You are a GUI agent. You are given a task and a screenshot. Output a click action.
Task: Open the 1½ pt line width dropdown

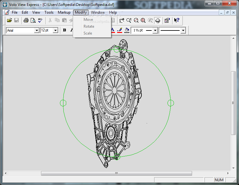pyautogui.click(x=155, y=30)
